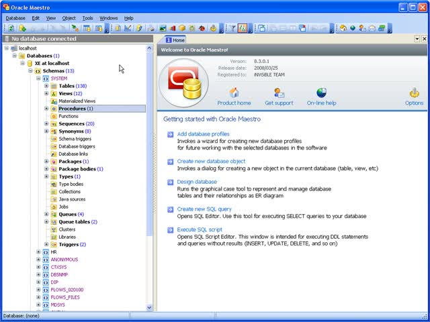Screen dimensions: 430x322
Task: Click the tree panel scroll down arrow
Action: (x=149, y=307)
